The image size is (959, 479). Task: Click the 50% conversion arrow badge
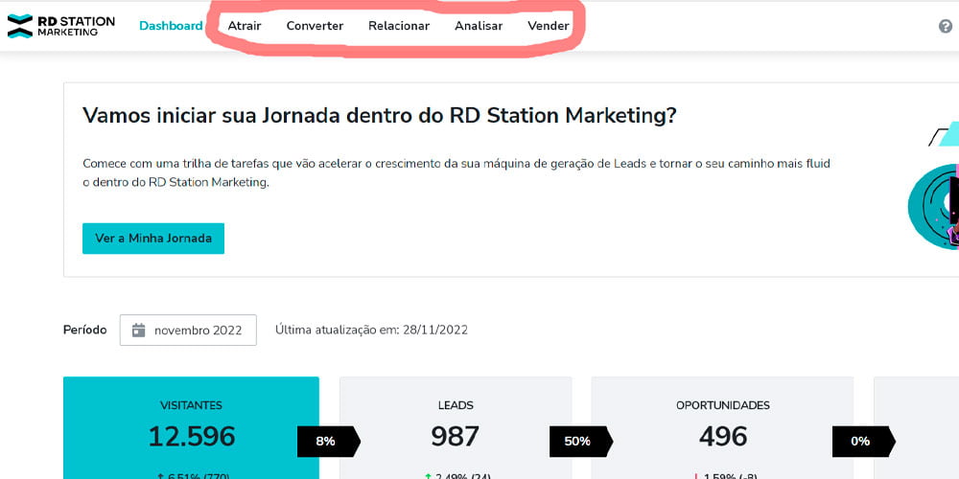581,441
